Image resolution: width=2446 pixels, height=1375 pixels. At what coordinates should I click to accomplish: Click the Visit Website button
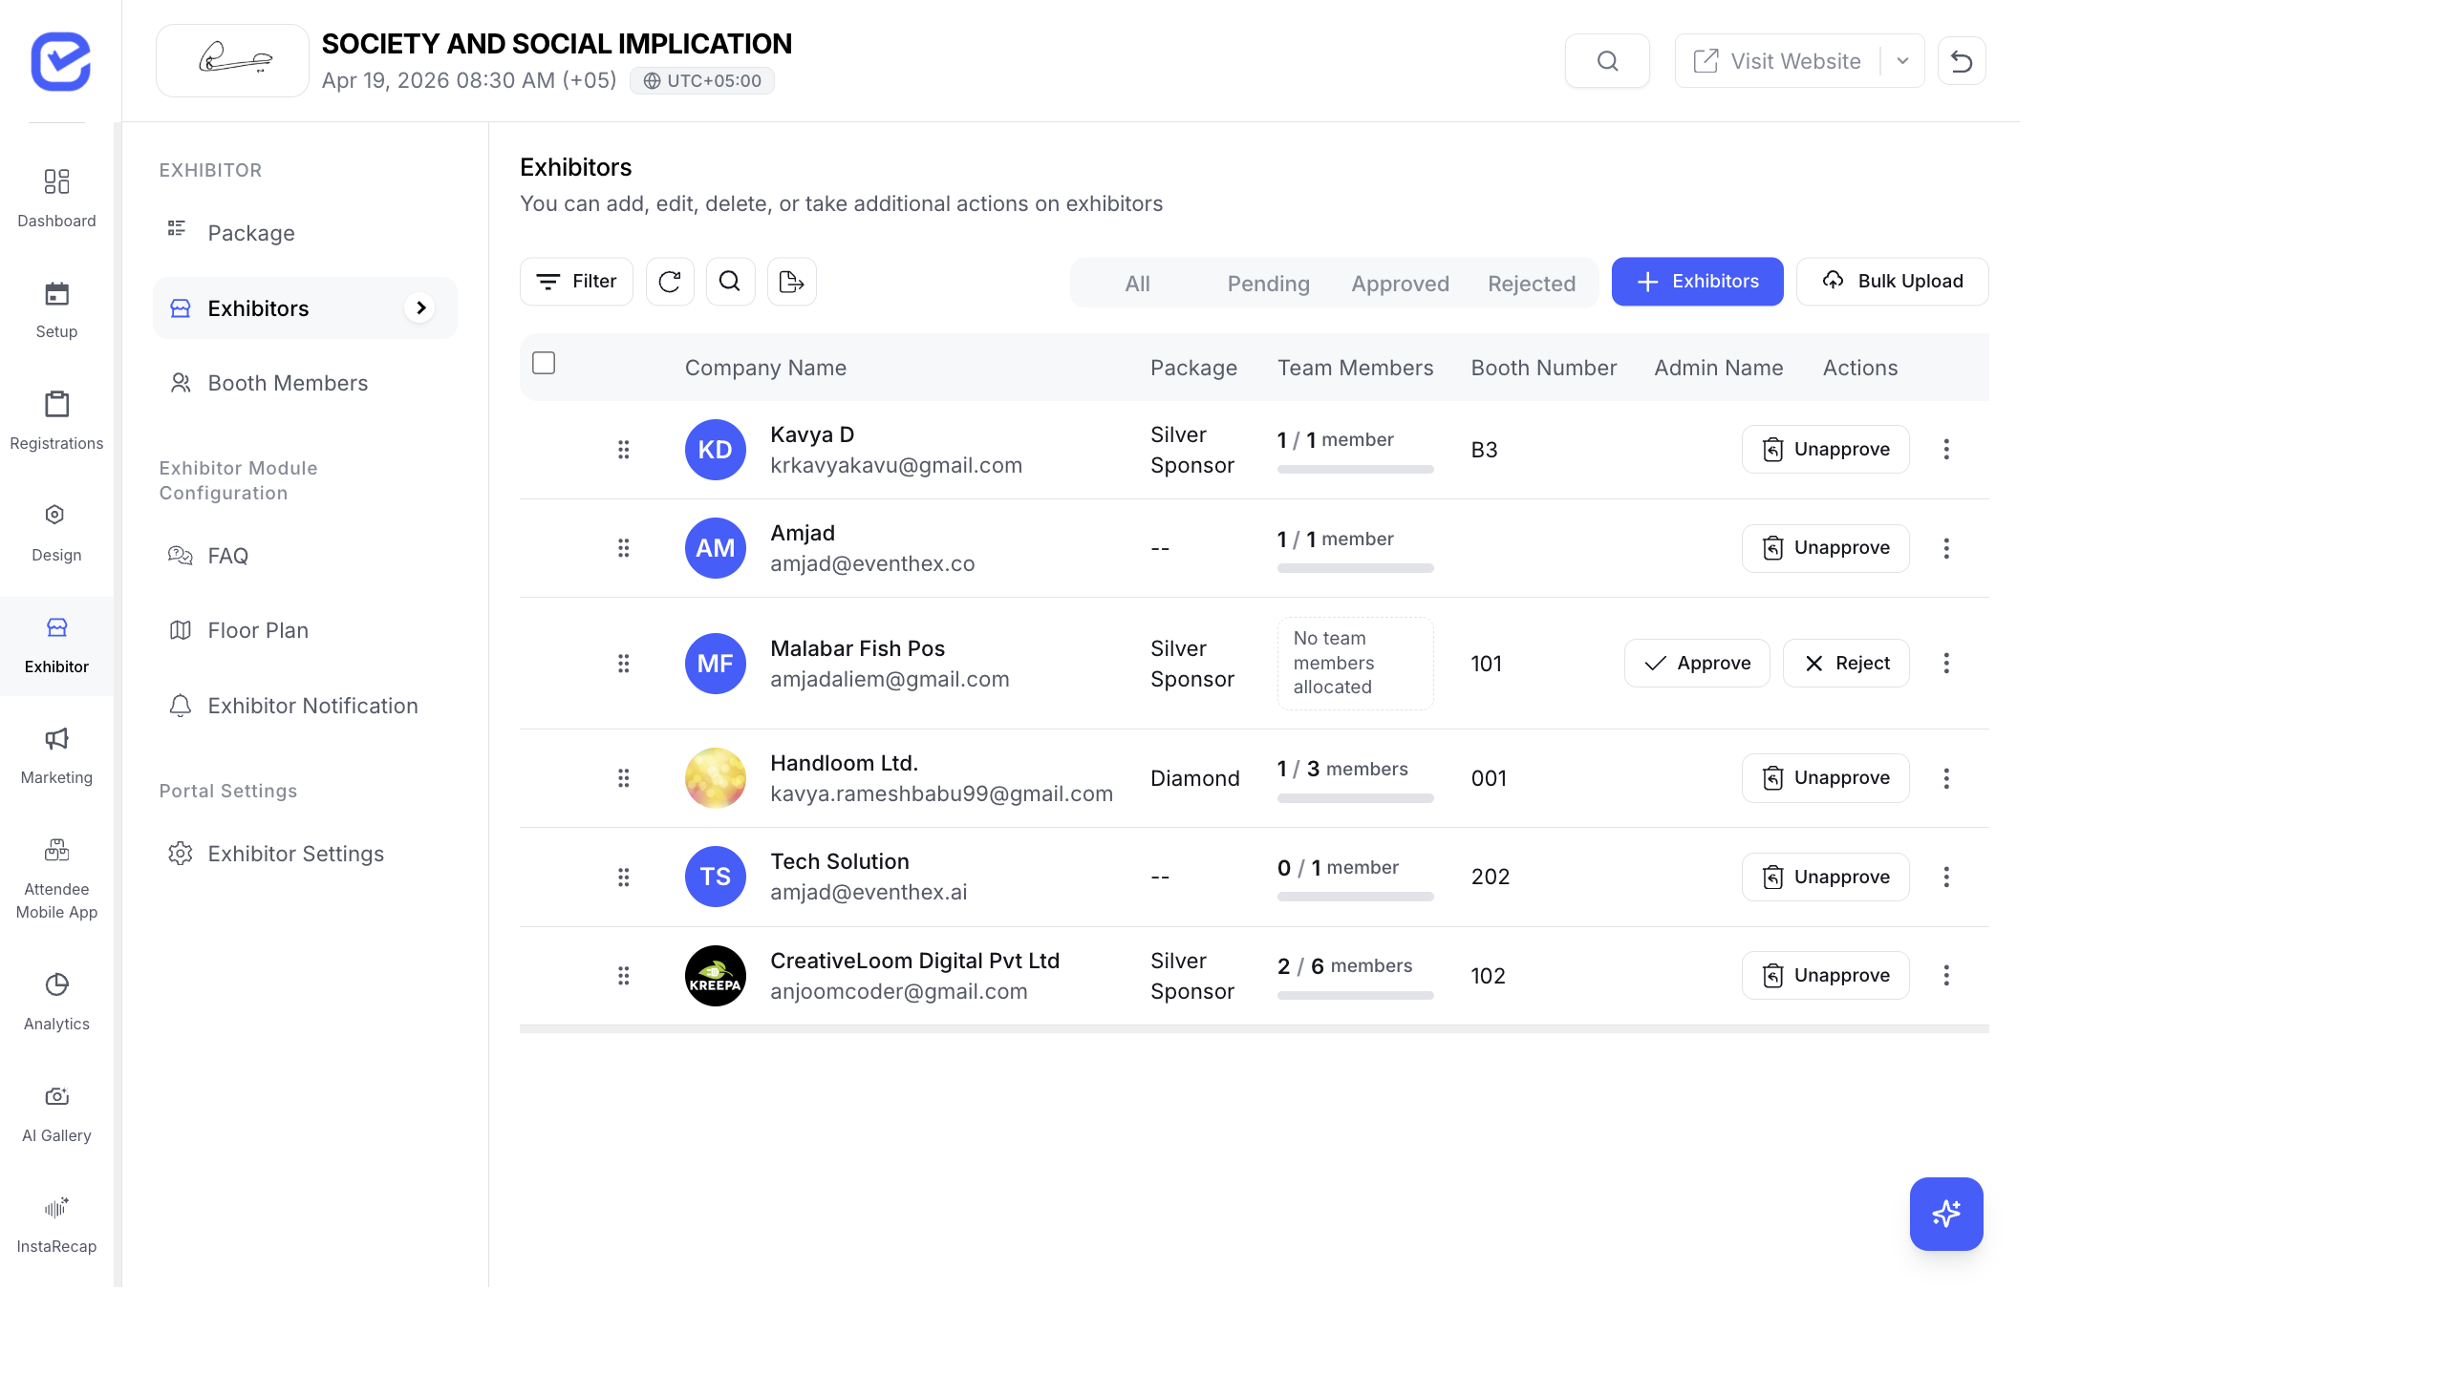click(1777, 61)
